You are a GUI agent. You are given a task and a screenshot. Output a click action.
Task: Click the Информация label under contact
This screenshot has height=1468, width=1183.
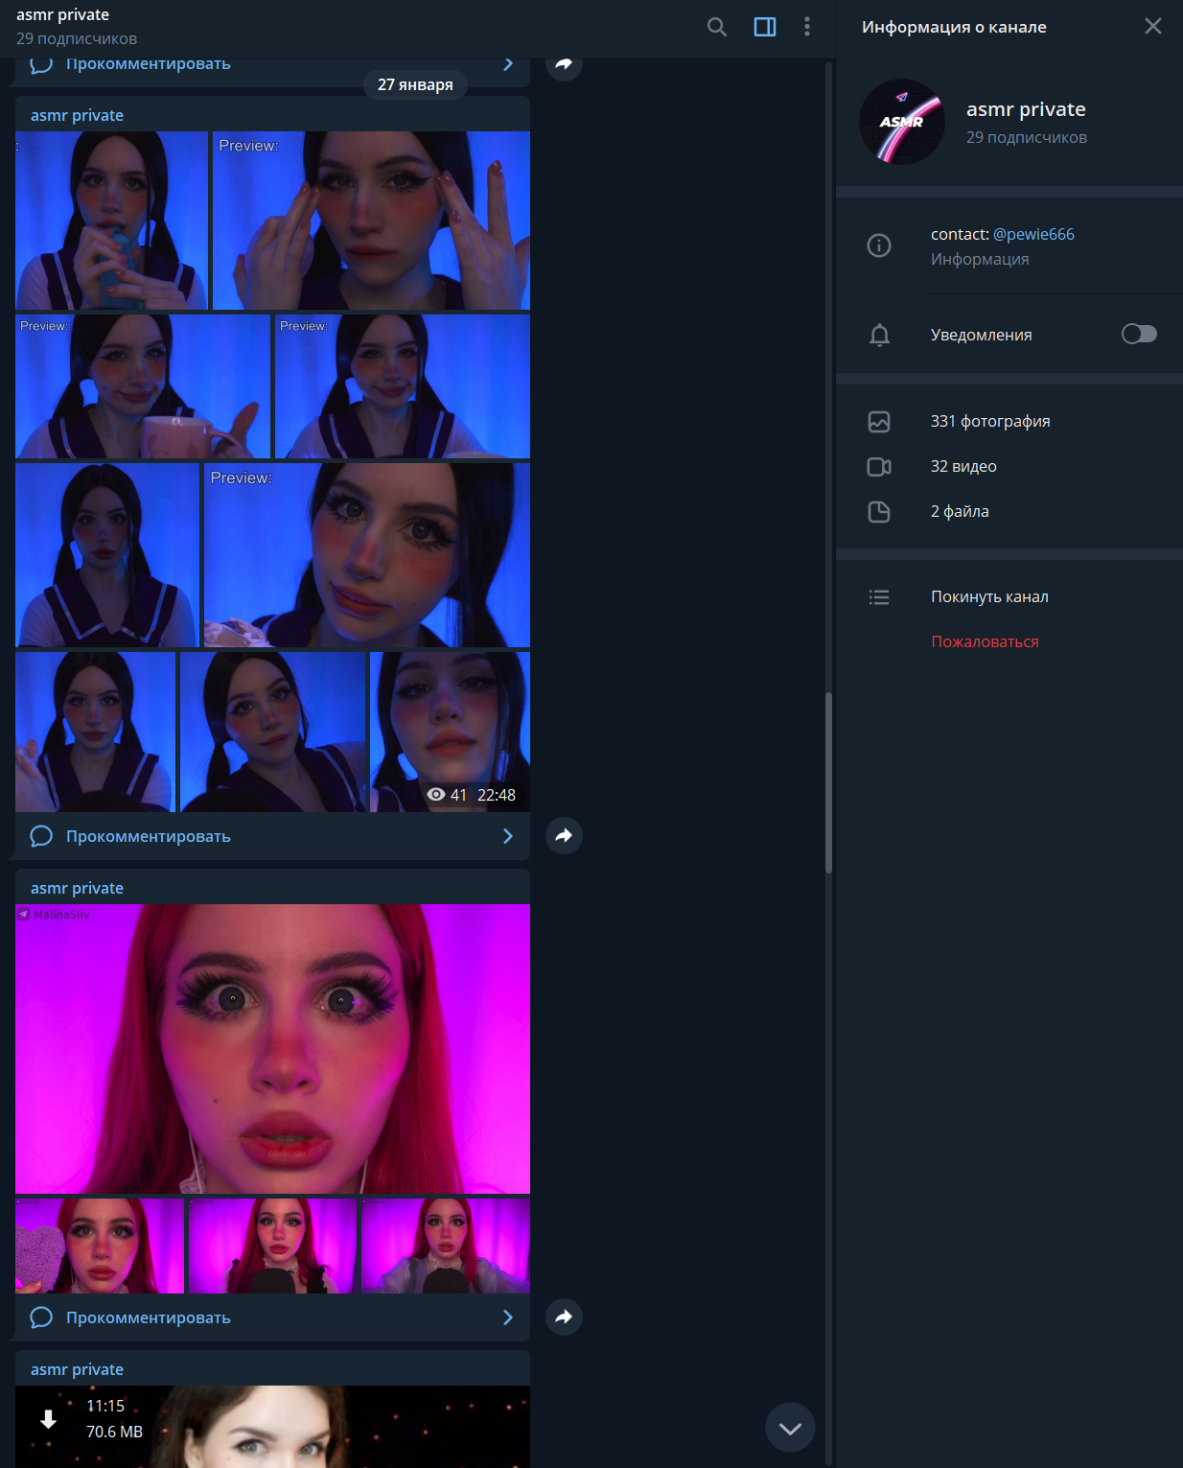pyautogui.click(x=980, y=259)
